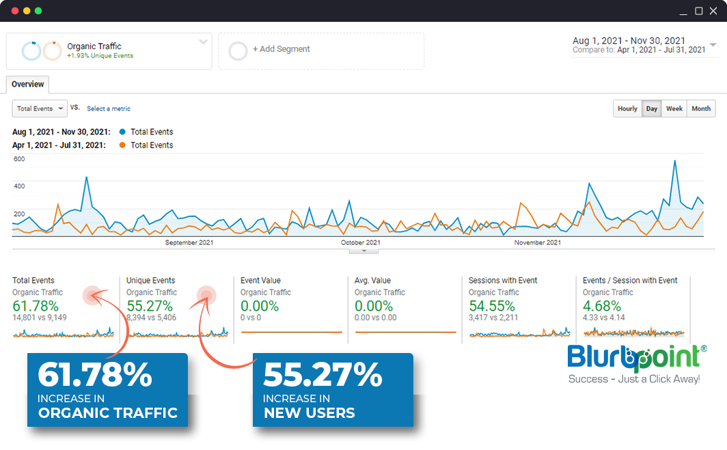This screenshot has height=450, width=727.
Task: Click the red macOS-style window dot
Action: 15,11
